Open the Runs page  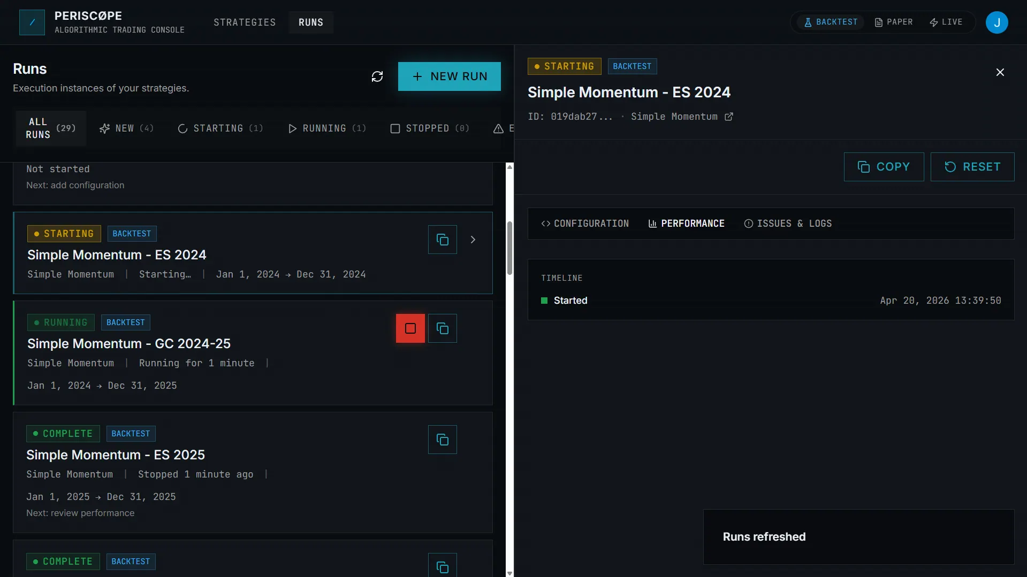click(x=311, y=22)
